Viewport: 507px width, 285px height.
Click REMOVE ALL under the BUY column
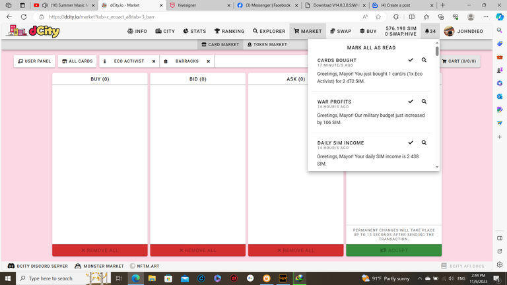(100, 251)
